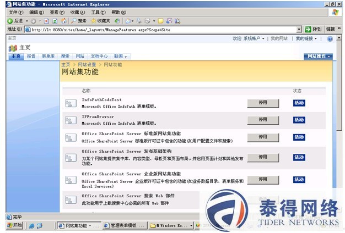Viewport: 345px width, 233px height.
Task: Click the 主页 breadcrumb link
Action: tap(66, 65)
